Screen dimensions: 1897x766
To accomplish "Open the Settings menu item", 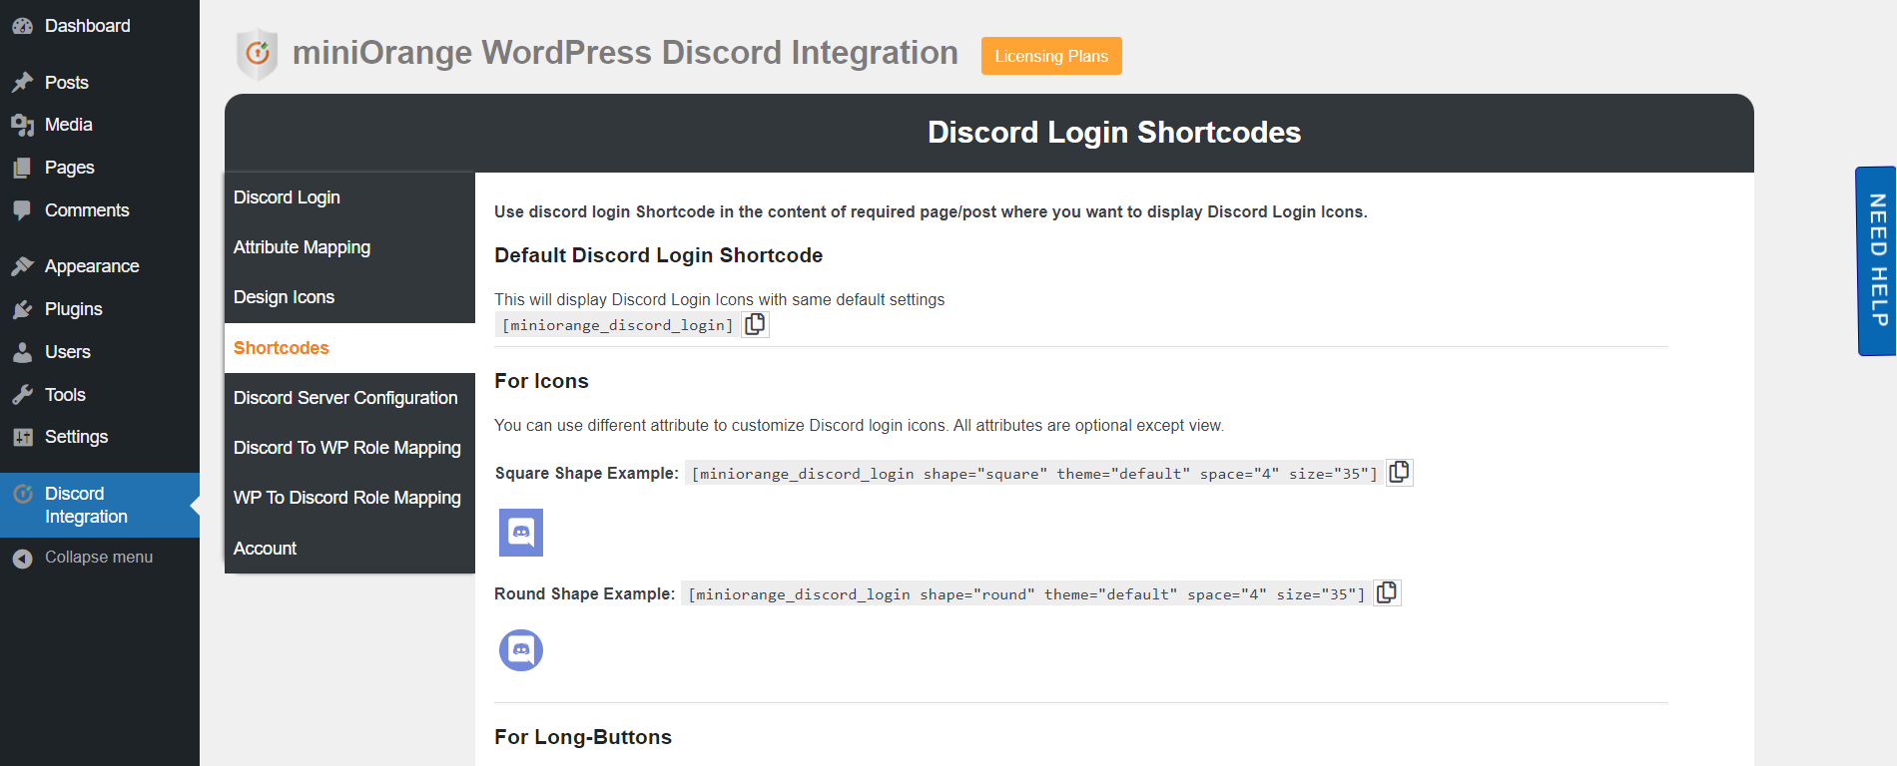I will 100,437.
